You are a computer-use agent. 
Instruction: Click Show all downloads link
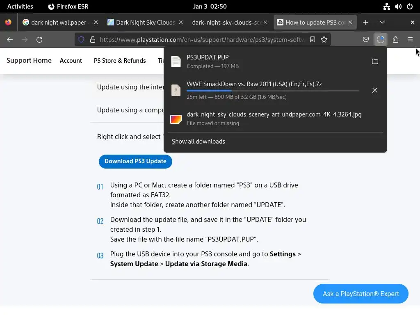(x=199, y=142)
